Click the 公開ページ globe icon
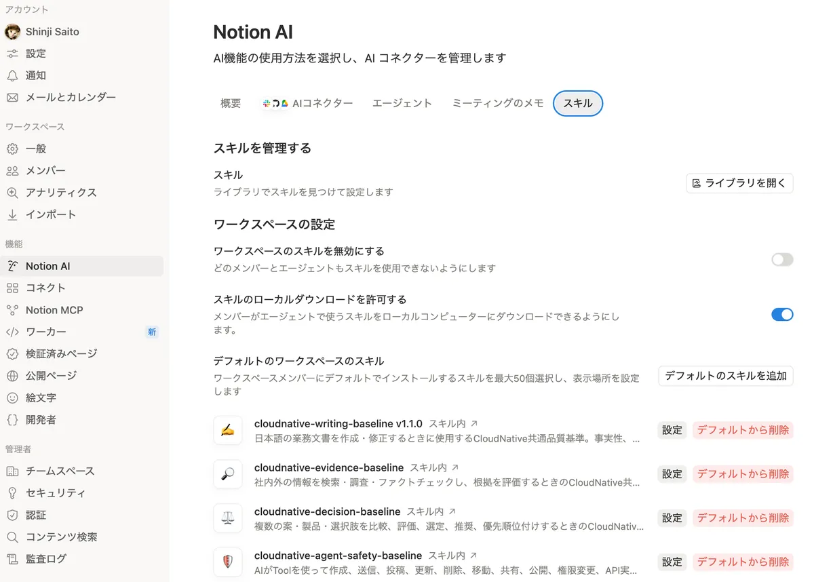Image resolution: width=814 pixels, height=582 pixels. click(x=12, y=376)
